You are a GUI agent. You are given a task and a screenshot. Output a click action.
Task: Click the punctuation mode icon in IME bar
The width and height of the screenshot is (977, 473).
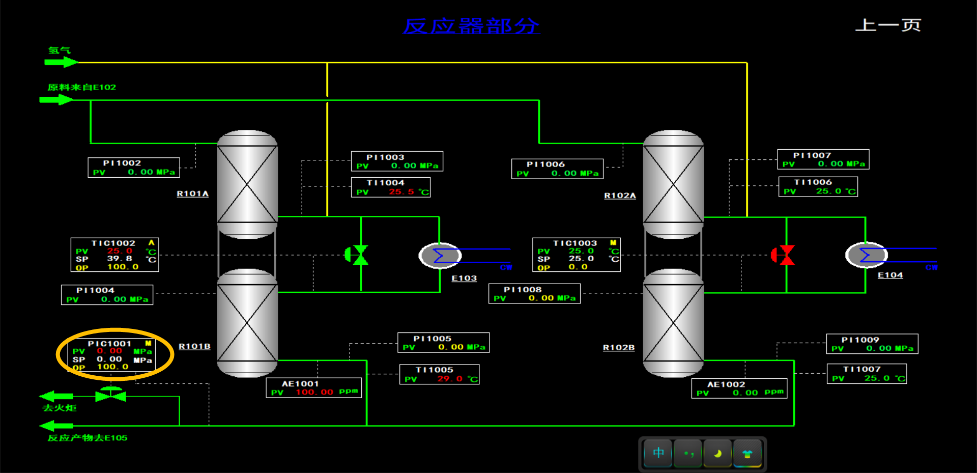click(688, 453)
